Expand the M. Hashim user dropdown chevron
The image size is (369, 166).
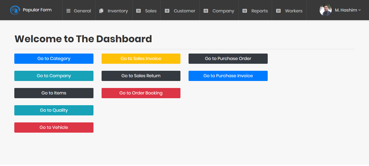[x=360, y=10]
